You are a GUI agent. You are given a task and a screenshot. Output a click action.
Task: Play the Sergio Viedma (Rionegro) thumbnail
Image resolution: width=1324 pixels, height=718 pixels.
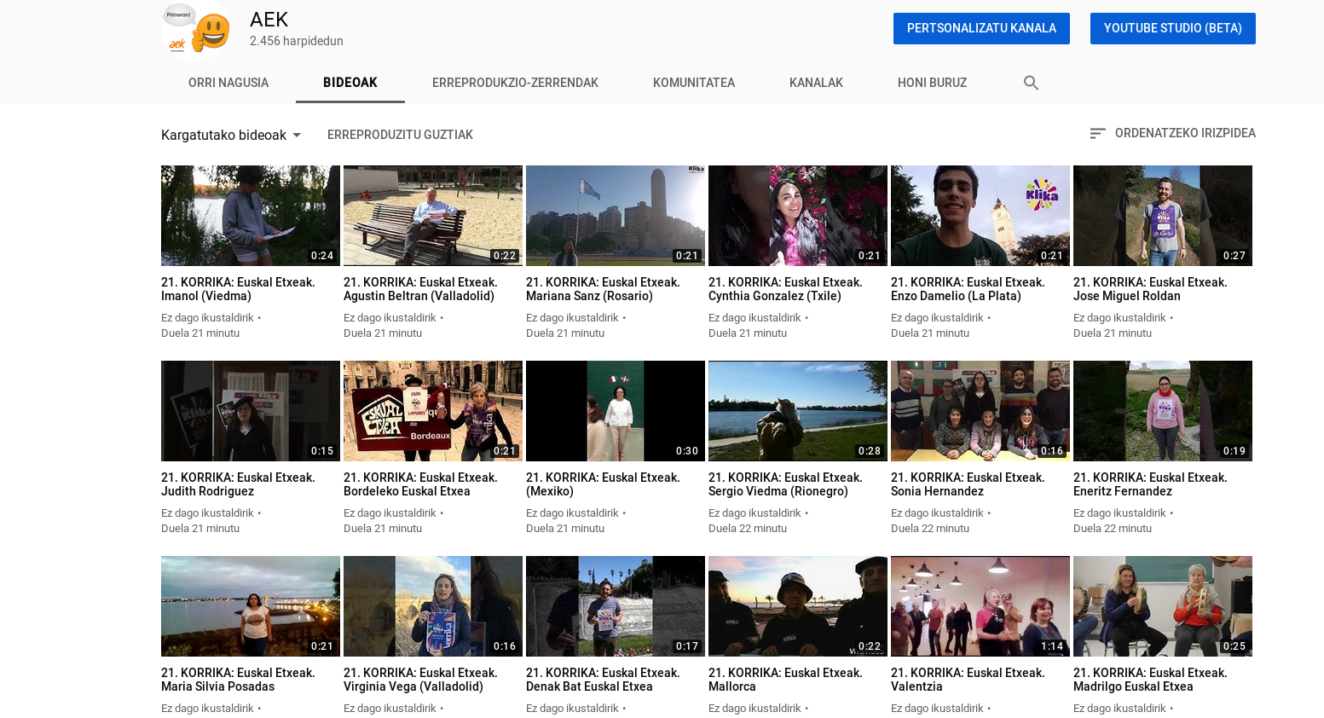click(798, 411)
